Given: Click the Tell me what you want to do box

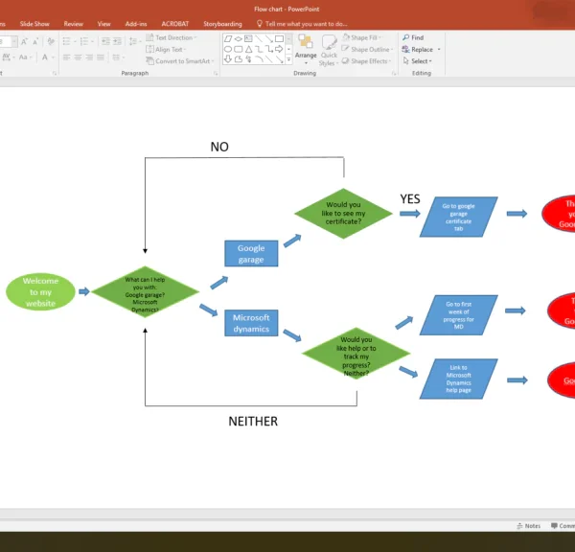Looking at the screenshot, I should click(x=302, y=24).
